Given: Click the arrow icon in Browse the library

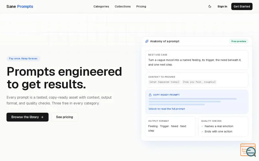Looking at the screenshot, I should pyautogui.click(x=42, y=117).
